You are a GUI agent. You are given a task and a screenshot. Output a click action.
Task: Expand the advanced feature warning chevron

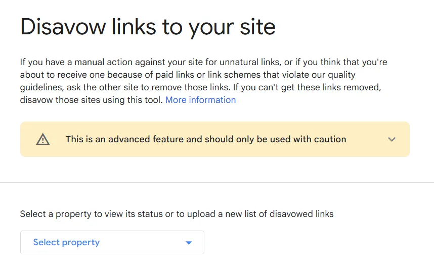(x=392, y=139)
